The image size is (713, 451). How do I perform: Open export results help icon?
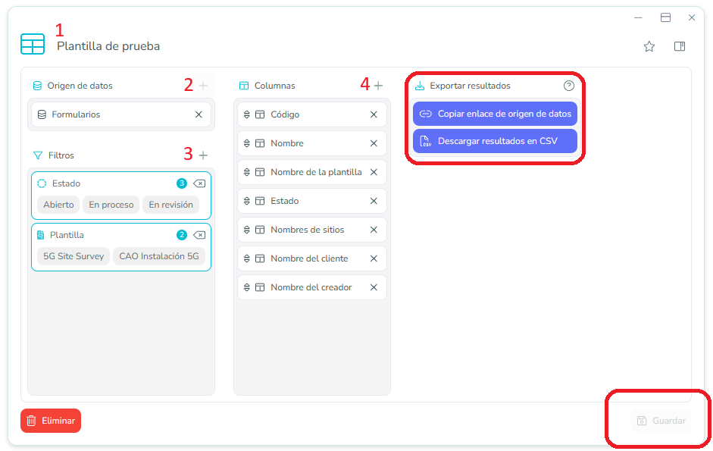click(568, 86)
